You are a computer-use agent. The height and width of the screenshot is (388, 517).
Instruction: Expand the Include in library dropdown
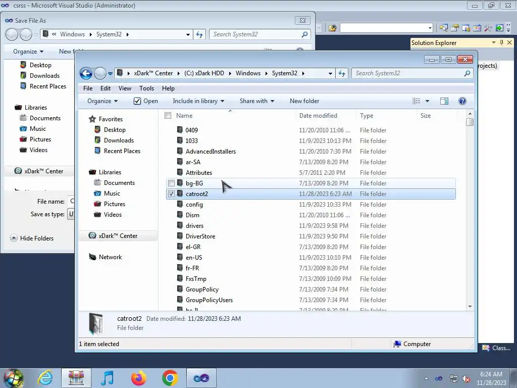coord(198,101)
